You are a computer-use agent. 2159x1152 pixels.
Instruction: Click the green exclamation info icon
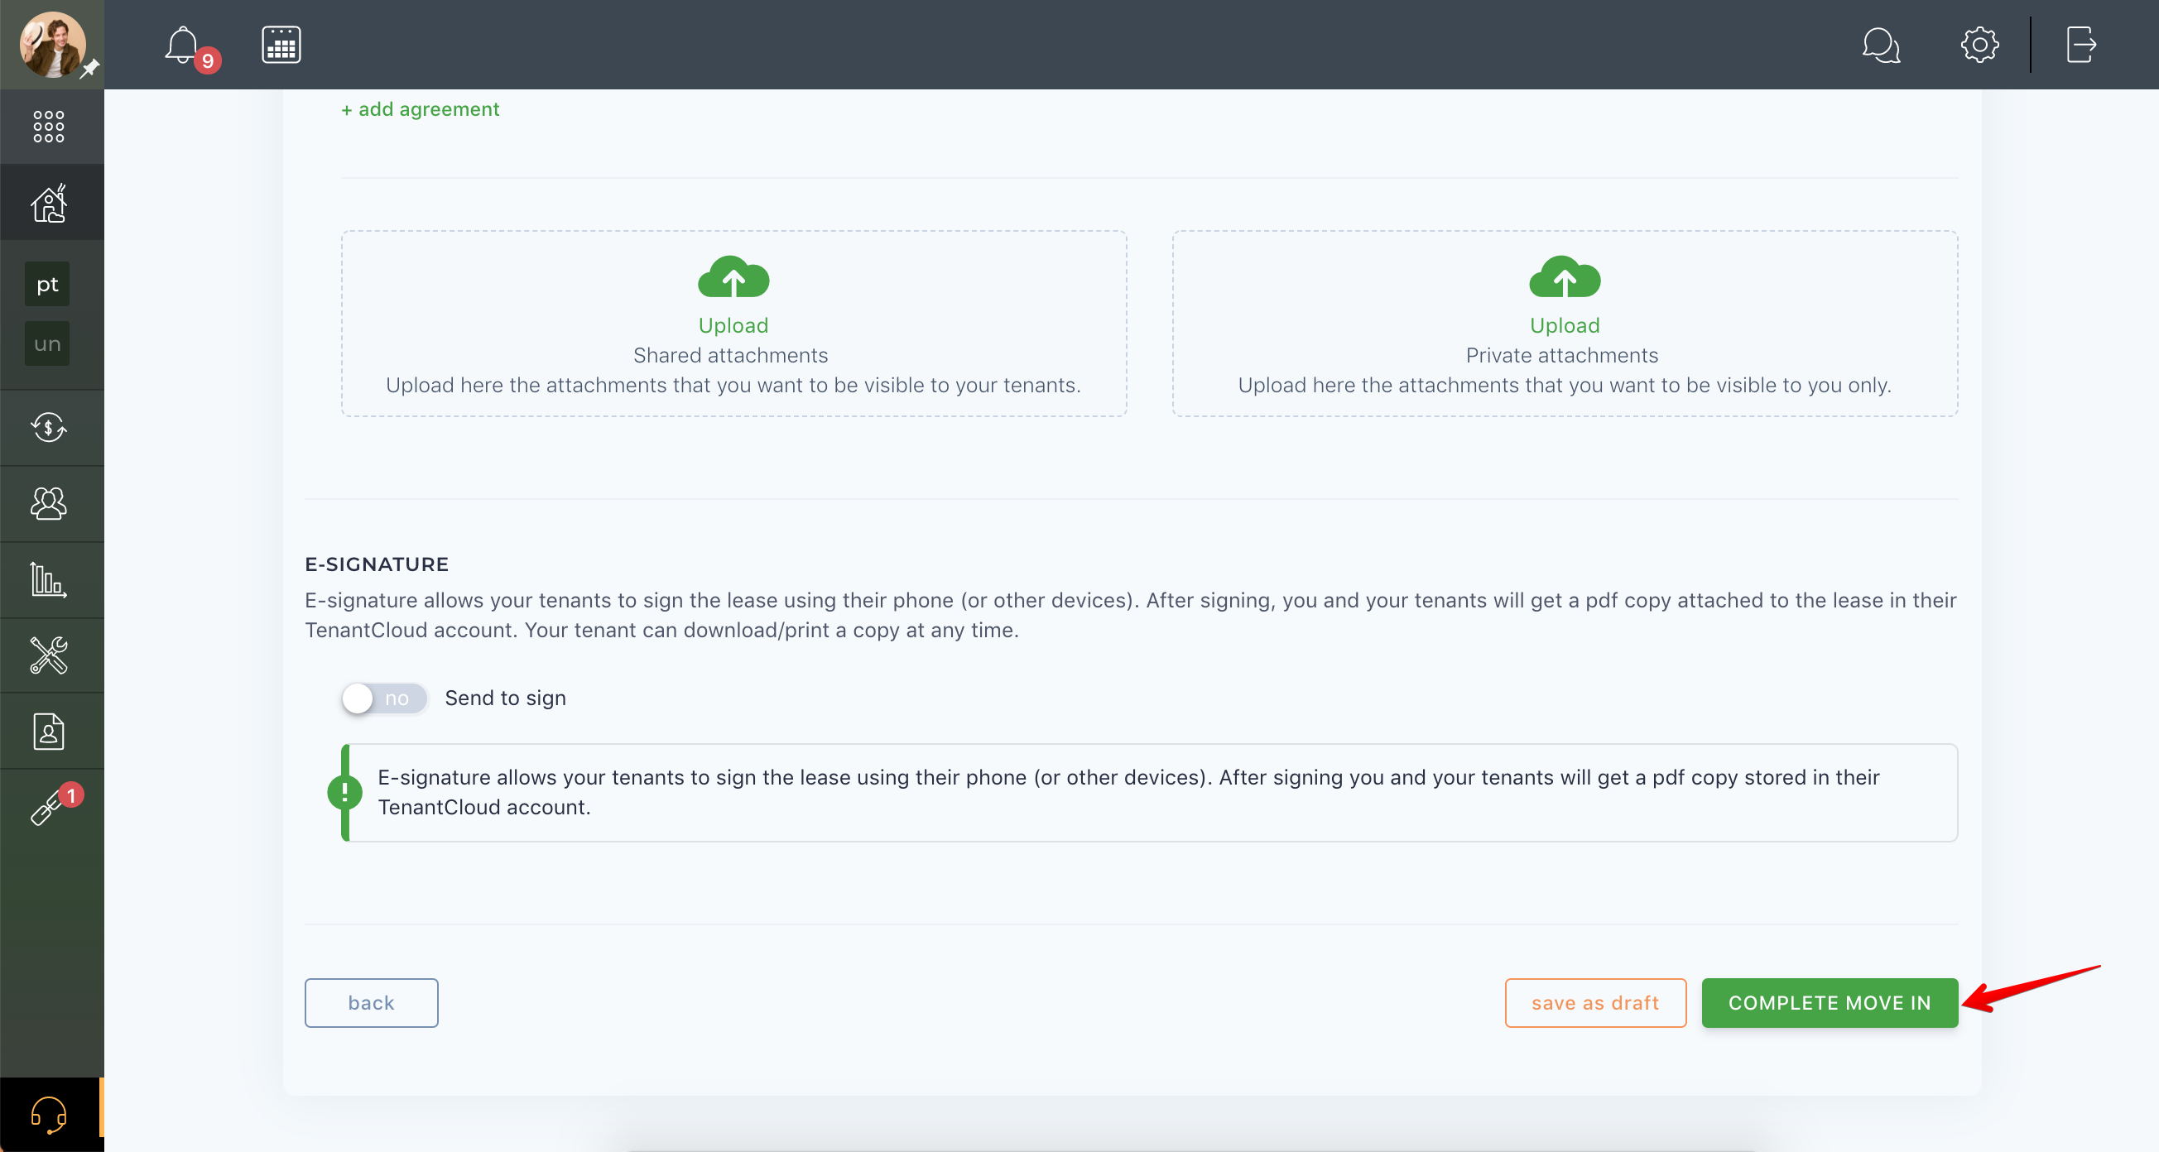click(344, 792)
